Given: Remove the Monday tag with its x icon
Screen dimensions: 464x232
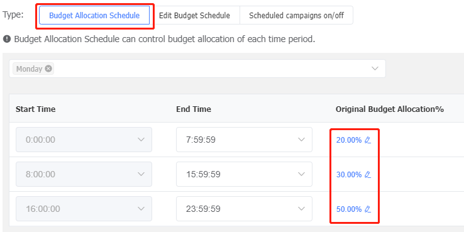Looking at the screenshot, I should click(x=48, y=69).
